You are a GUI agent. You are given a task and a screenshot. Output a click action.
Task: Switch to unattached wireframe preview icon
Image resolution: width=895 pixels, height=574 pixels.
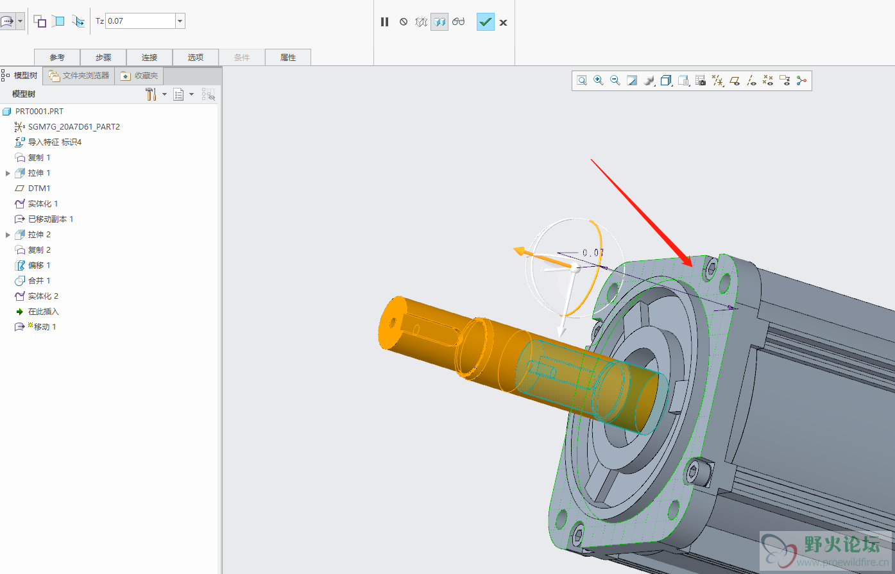(x=421, y=22)
